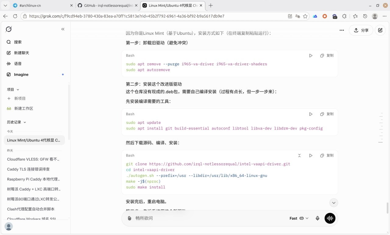Click the 畅所欲问 message input field
This screenshot has height=235, width=390.
pyautogui.click(x=207, y=218)
